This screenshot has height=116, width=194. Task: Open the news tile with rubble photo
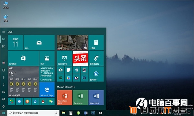tap(72, 43)
